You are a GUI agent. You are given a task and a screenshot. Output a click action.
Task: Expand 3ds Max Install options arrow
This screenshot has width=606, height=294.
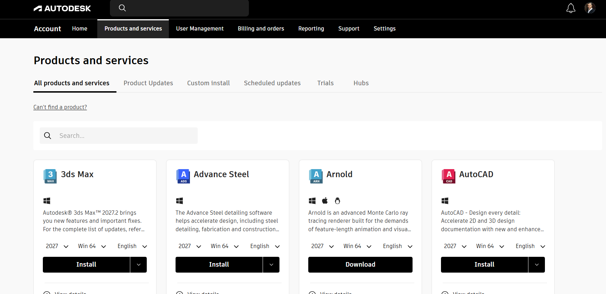(x=139, y=265)
